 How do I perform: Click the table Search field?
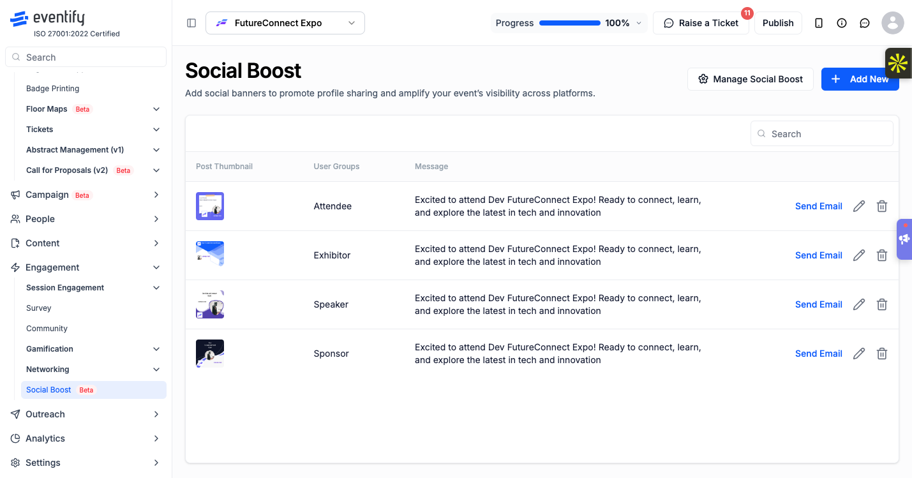822,134
